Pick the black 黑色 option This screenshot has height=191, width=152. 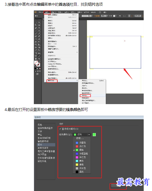pyautogui.click(x=82, y=172)
